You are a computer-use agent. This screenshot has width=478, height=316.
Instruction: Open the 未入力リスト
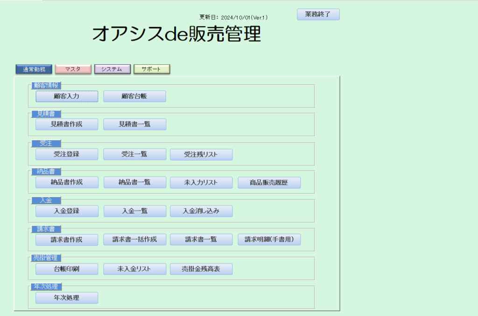(x=201, y=183)
